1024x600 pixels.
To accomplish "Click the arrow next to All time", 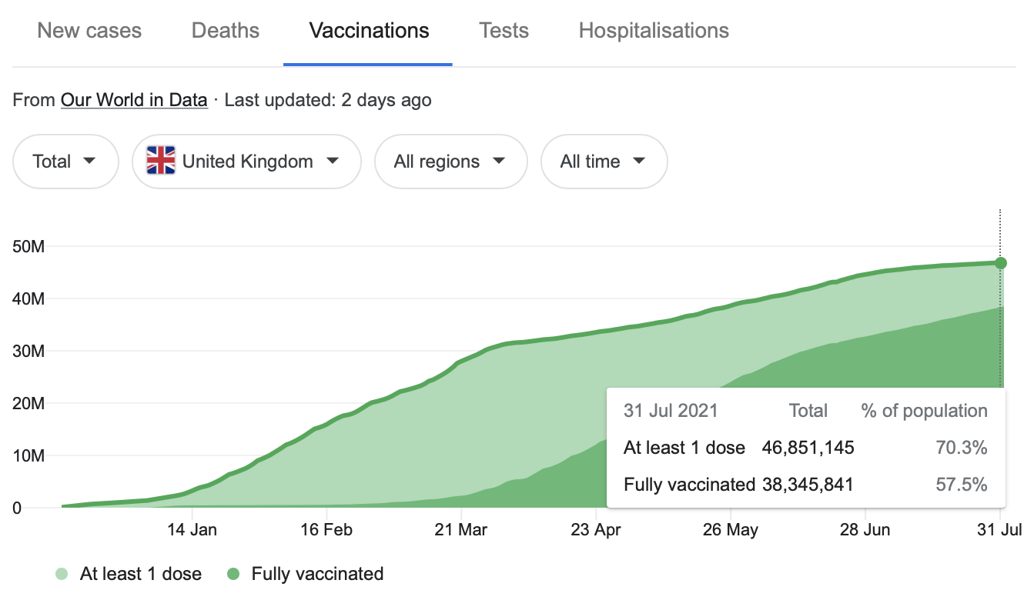I will coord(638,162).
